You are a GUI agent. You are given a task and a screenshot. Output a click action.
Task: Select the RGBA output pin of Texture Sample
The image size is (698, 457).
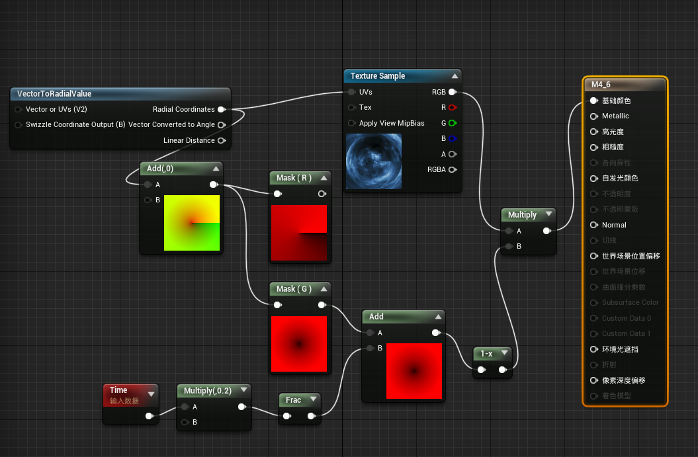[453, 169]
